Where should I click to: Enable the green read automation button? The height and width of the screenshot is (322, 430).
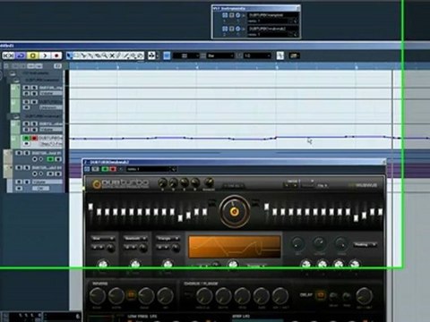[26, 138]
